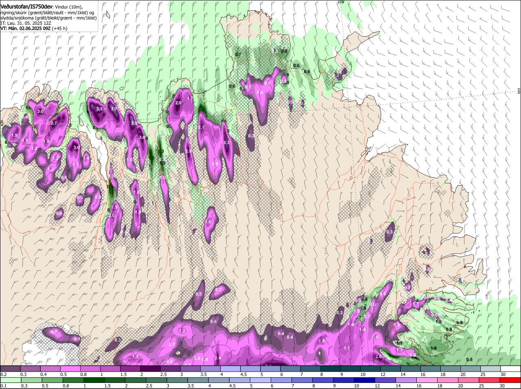Click the 2.7 precipitation value on the map
This screenshot has height=389, width=521.
click(54, 123)
